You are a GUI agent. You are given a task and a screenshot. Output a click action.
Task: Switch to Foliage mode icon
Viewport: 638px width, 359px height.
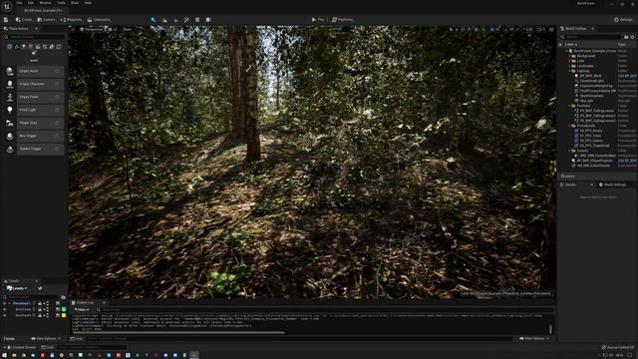175,20
